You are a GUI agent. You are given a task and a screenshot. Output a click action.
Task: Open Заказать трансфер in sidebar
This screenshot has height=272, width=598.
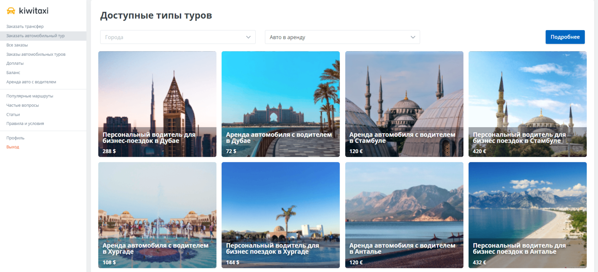pyautogui.click(x=25, y=27)
